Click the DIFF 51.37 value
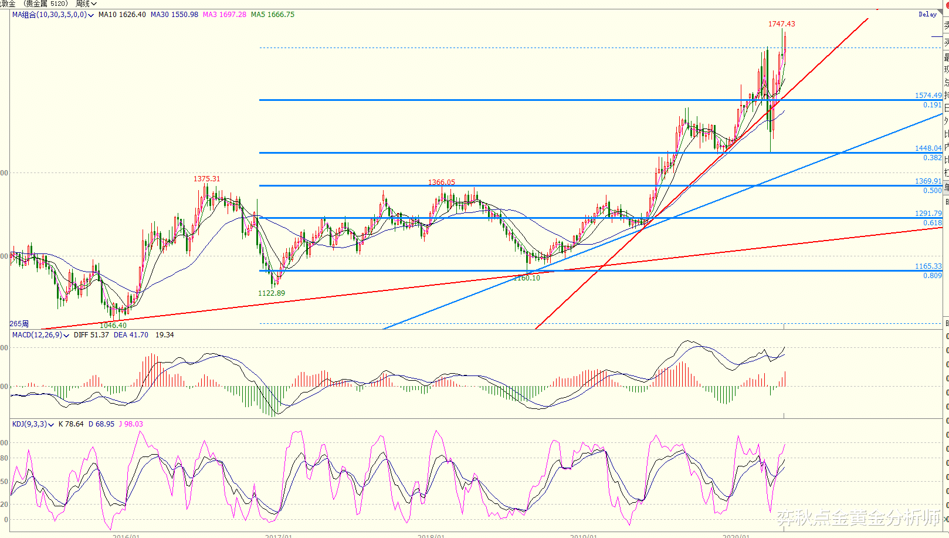Viewport: 949px width, 538px height. (91, 335)
